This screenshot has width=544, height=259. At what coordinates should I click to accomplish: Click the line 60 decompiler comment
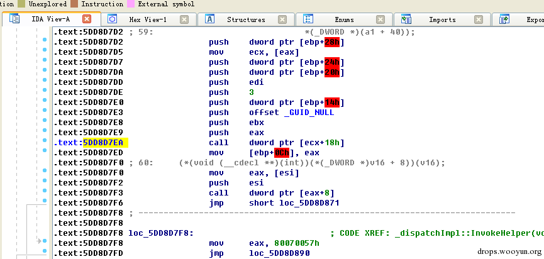click(287, 163)
